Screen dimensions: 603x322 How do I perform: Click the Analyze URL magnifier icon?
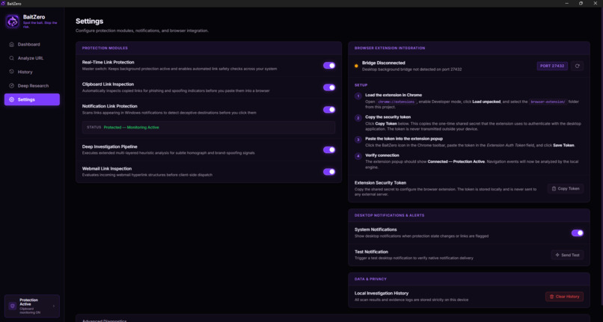[x=11, y=58]
